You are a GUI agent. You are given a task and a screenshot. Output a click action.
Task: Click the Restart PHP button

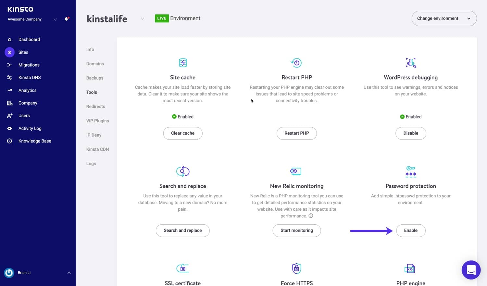click(x=296, y=133)
